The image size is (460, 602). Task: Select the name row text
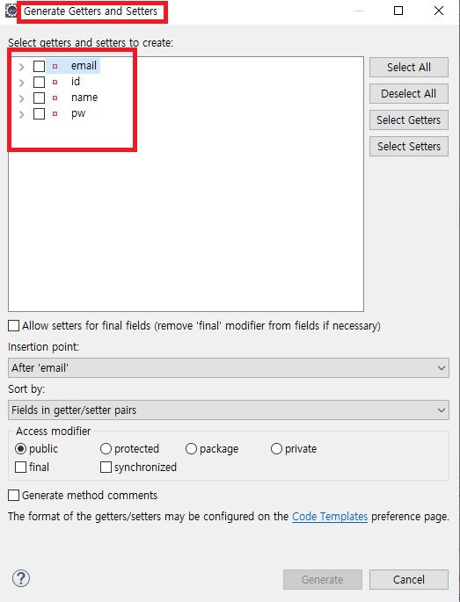coord(84,98)
